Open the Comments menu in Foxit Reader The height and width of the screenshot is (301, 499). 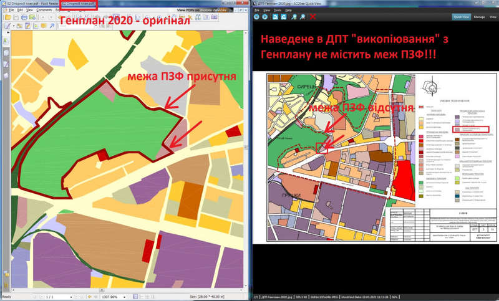coord(44,10)
